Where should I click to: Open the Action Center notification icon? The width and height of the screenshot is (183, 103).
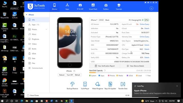click(x=178, y=101)
